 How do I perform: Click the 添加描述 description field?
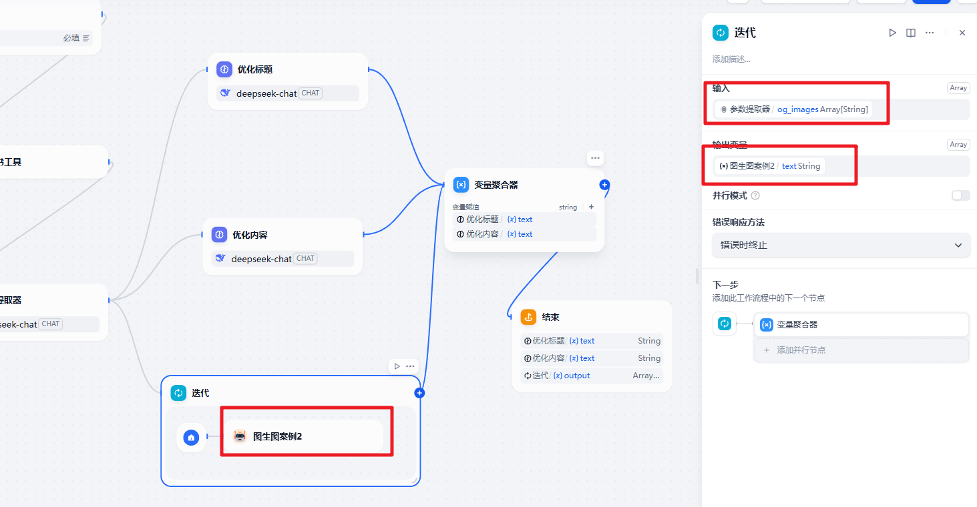(731, 59)
